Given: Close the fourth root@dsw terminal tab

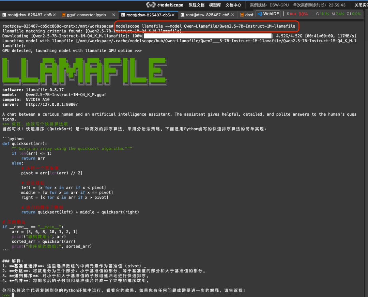Looking at the screenshot, I should (x=232, y=15).
